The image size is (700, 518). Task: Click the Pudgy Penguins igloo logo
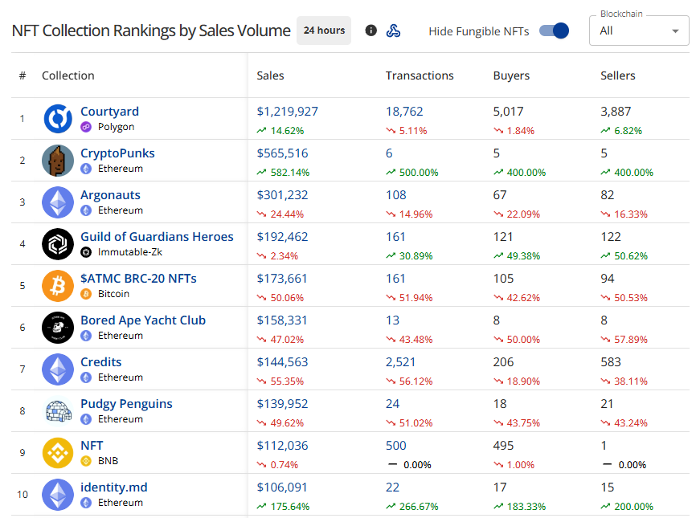[x=58, y=411]
